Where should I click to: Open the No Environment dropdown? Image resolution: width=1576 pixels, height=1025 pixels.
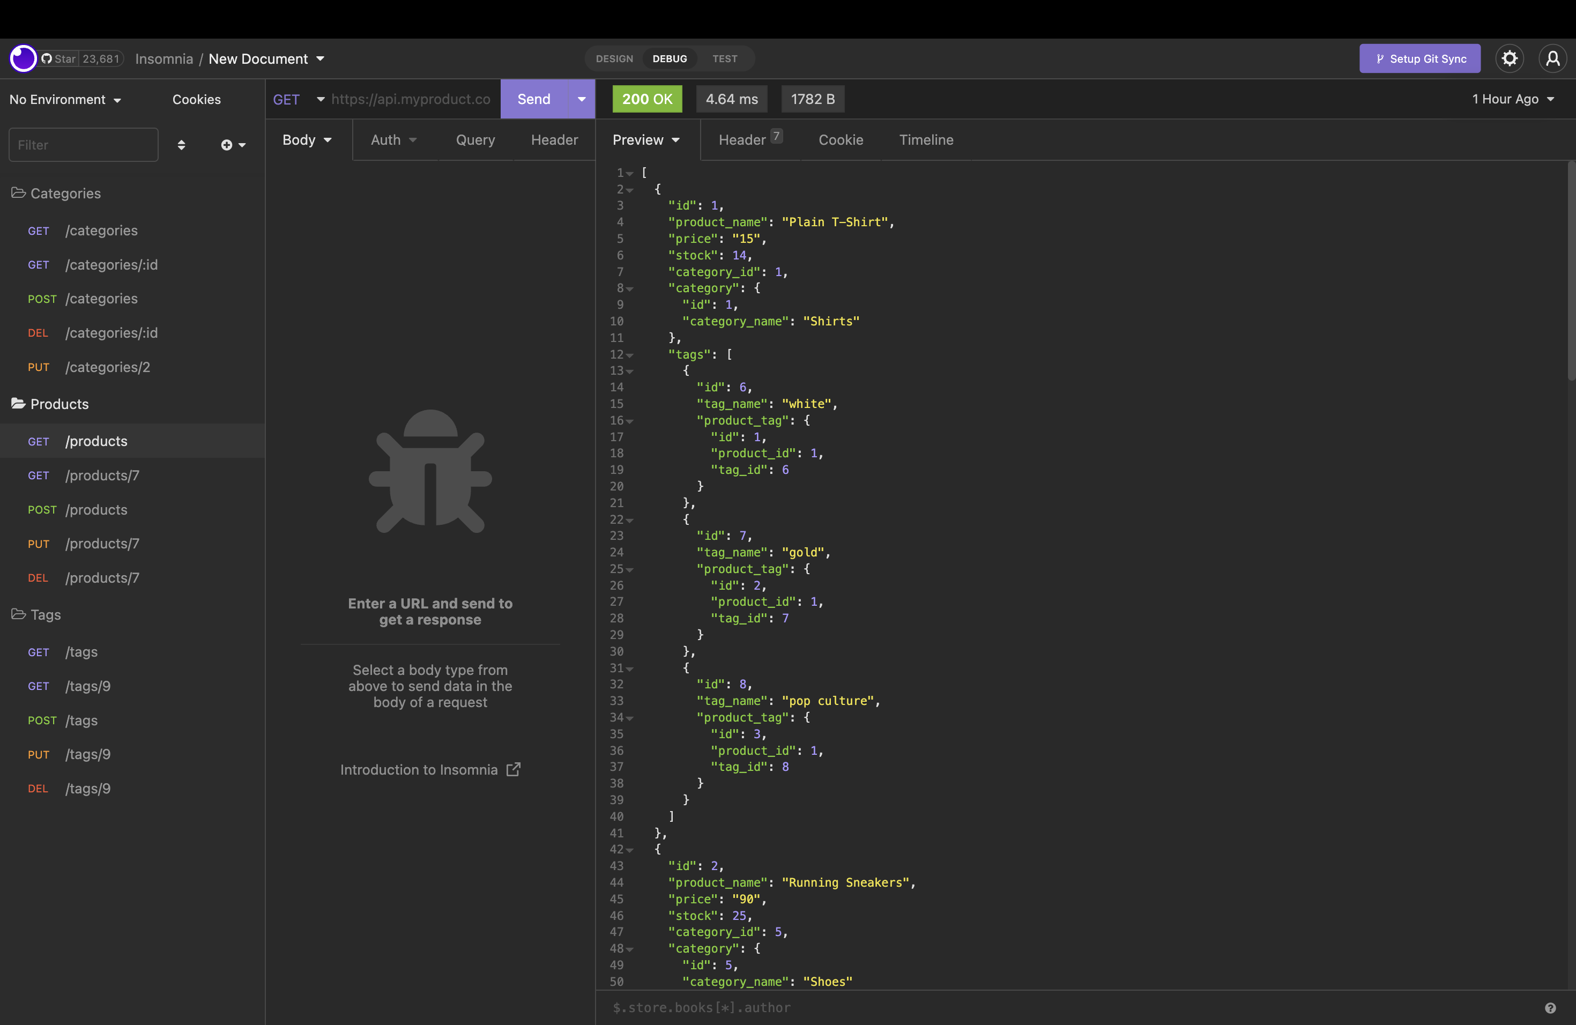65,99
